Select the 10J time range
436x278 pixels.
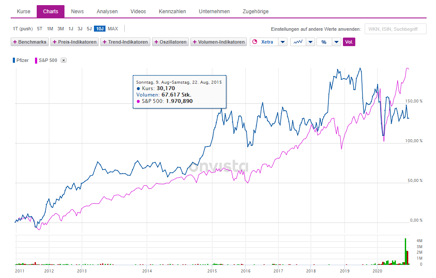tap(99, 29)
